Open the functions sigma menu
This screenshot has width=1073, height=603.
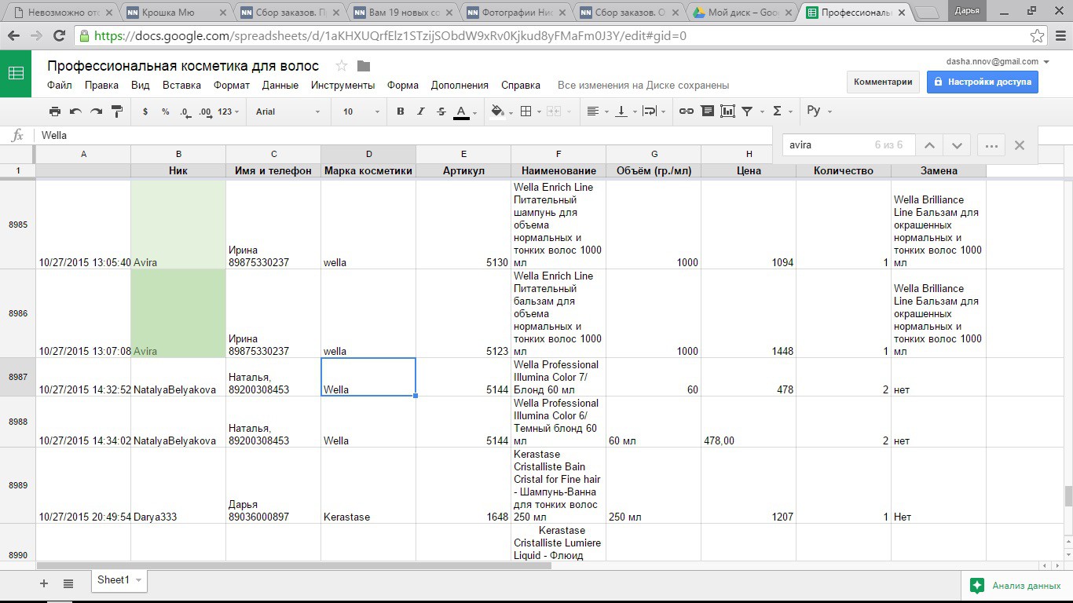click(782, 111)
